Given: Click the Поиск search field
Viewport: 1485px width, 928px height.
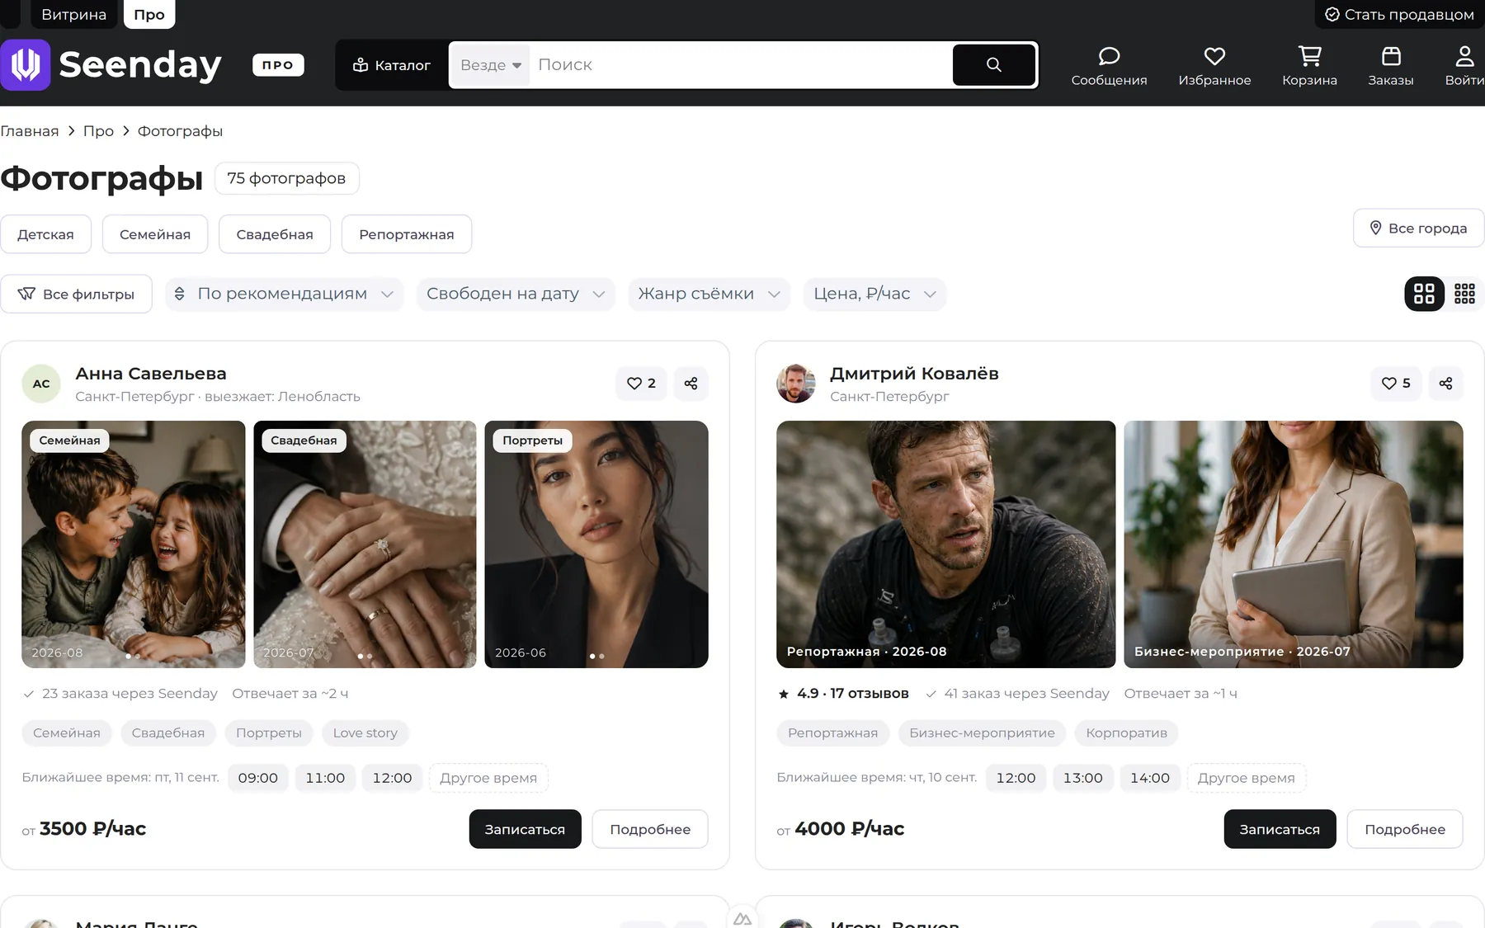Looking at the screenshot, I should click(740, 65).
